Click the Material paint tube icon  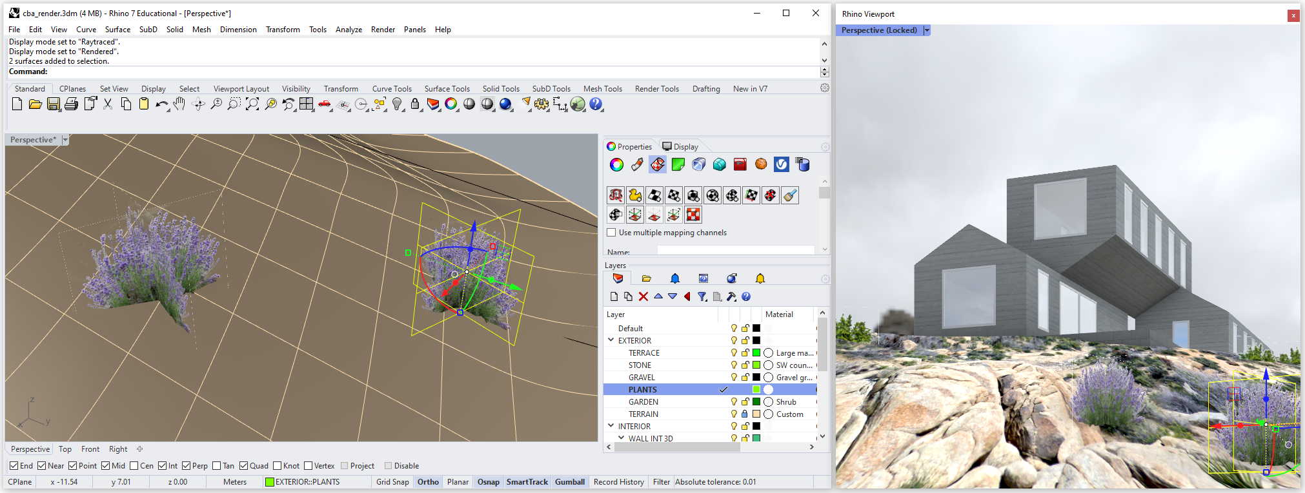[x=637, y=165]
